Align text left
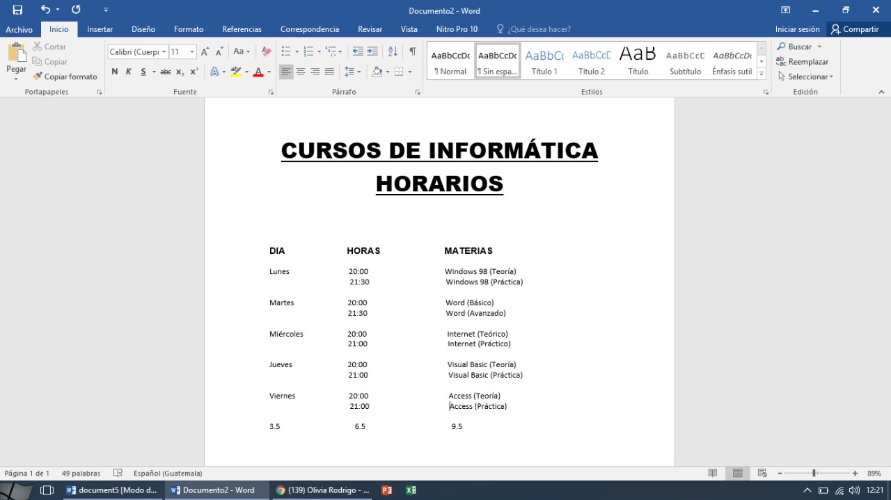The height and width of the screenshot is (500, 891). coord(286,72)
